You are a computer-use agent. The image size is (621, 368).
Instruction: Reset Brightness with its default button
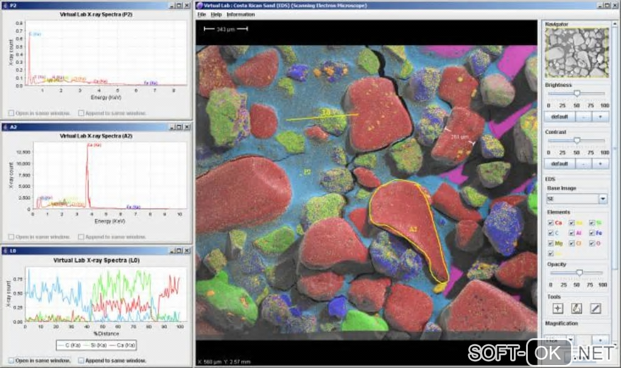point(560,117)
